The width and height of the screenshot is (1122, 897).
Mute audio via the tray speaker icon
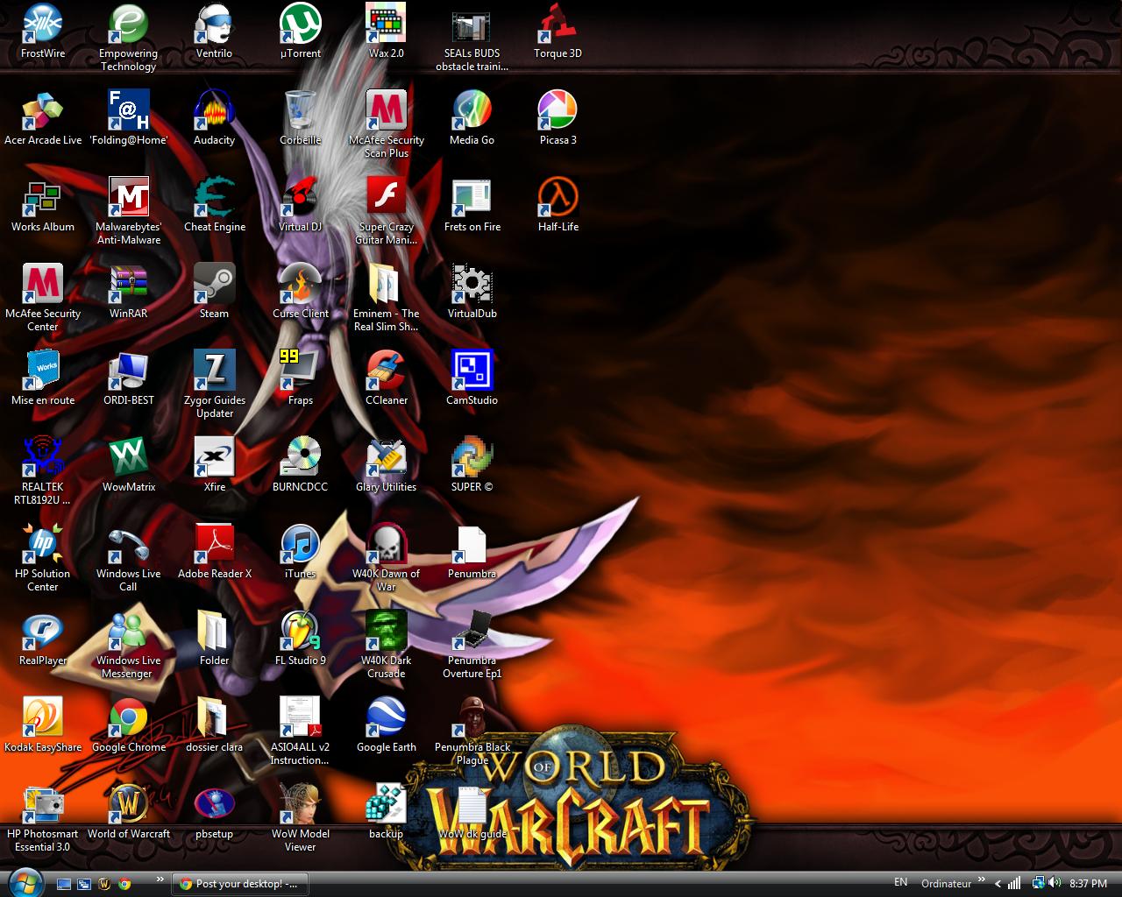click(x=1056, y=884)
